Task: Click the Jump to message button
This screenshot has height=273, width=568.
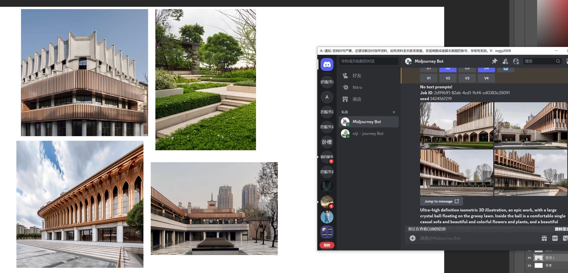Action: [441, 201]
